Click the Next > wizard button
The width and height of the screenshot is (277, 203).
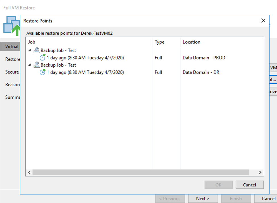click(202, 198)
